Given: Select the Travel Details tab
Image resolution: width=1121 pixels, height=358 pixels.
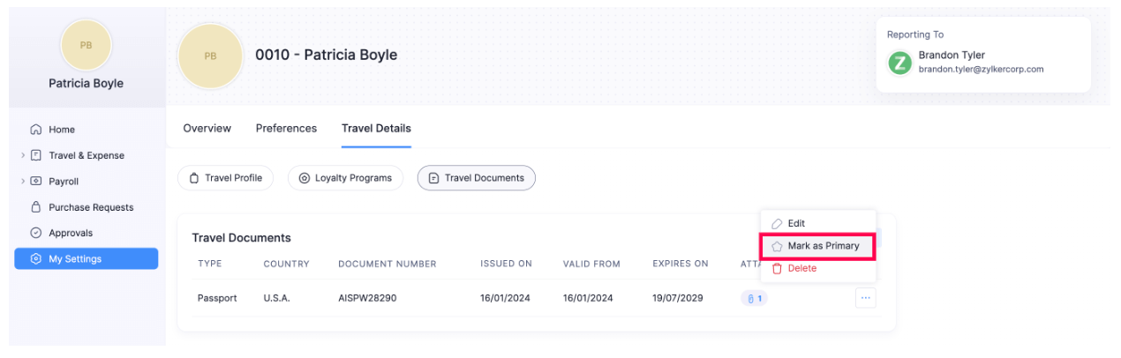Looking at the screenshot, I should pos(376,129).
